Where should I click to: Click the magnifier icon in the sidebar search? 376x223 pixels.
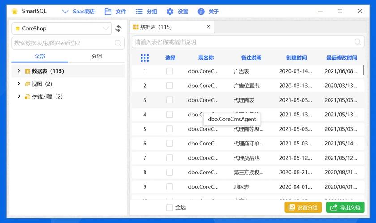[118, 43]
